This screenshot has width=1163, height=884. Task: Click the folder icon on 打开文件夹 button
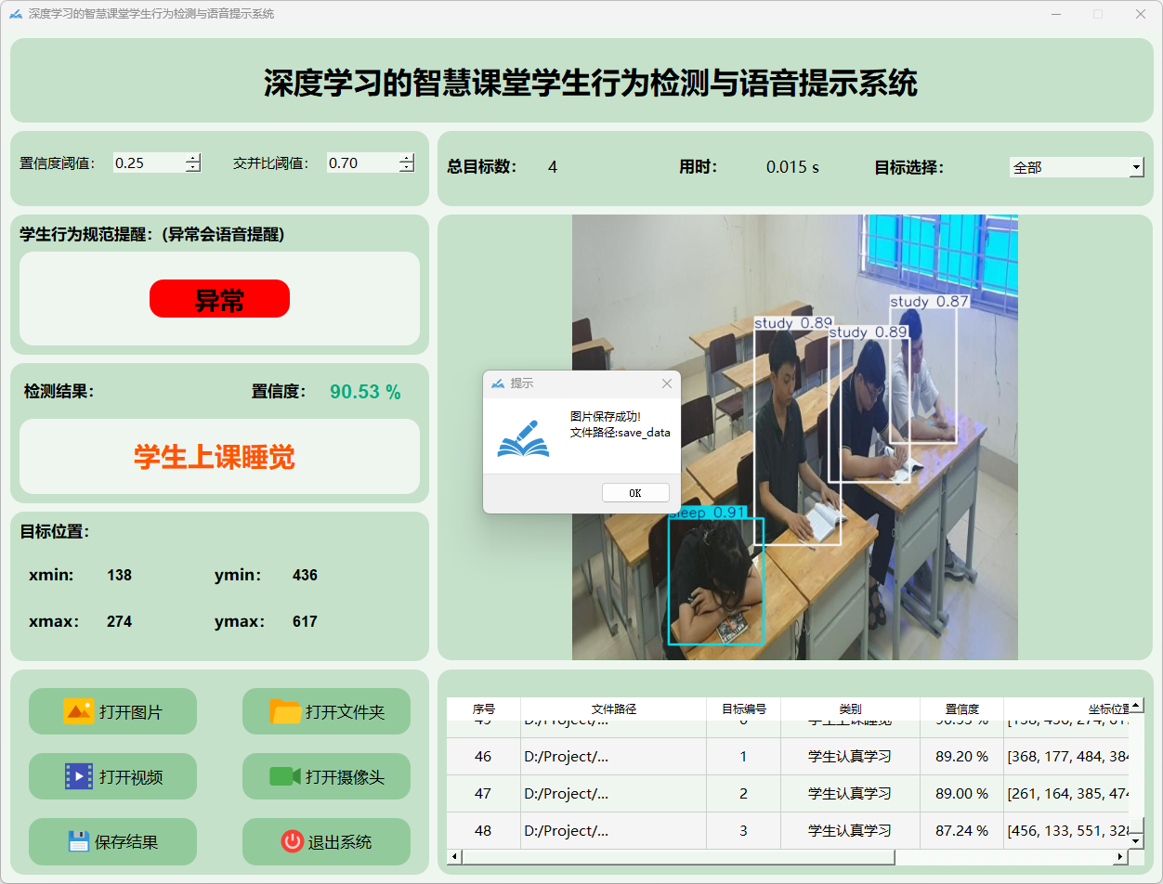[x=285, y=711]
